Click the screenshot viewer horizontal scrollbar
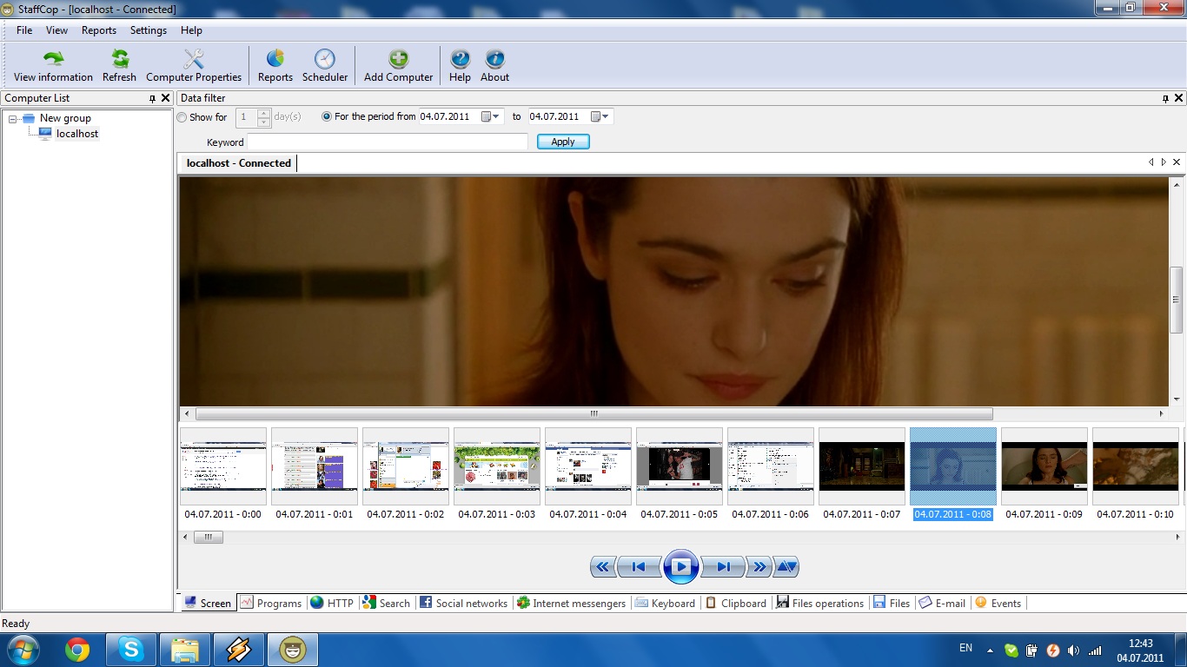 (x=594, y=414)
